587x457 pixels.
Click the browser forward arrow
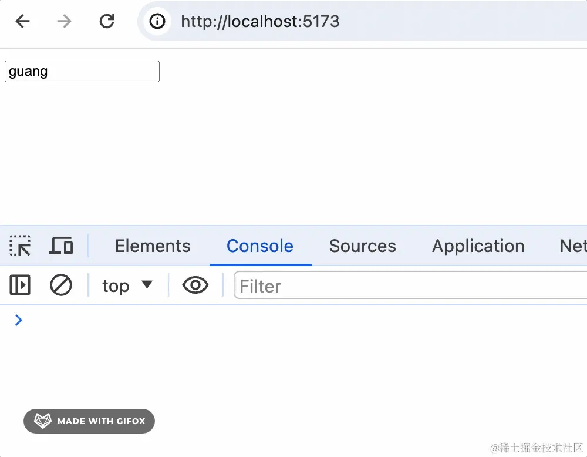point(64,21)
